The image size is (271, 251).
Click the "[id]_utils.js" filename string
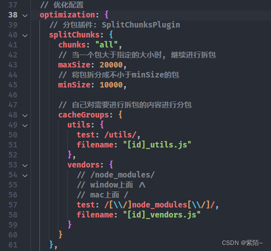click(157, 145)
